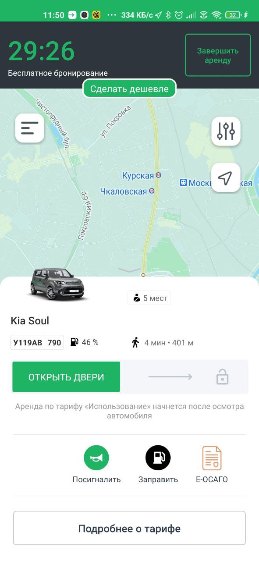This screenshot has height=561, width=259.
Task: Tap ОТКРЫТЬ ДВЕРИ to unlock the car
Action: [66, 377]
